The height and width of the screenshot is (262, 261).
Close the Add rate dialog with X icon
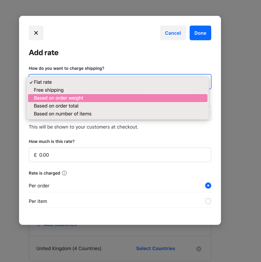coord(36,33)
